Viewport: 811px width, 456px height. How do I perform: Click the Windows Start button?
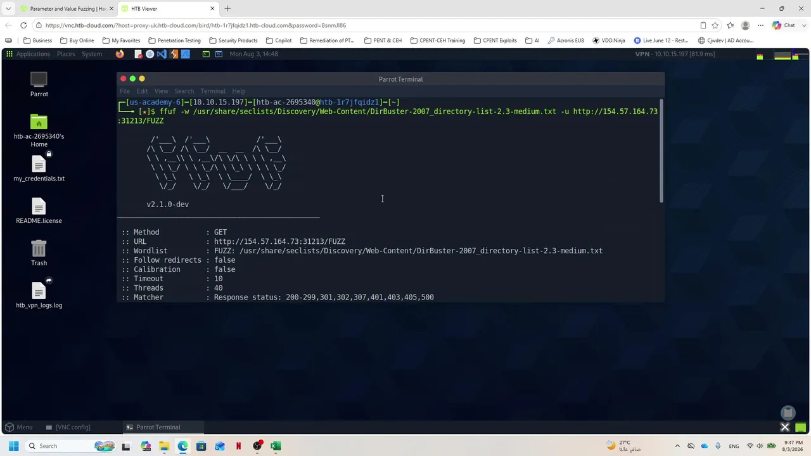tap(13, 446)
